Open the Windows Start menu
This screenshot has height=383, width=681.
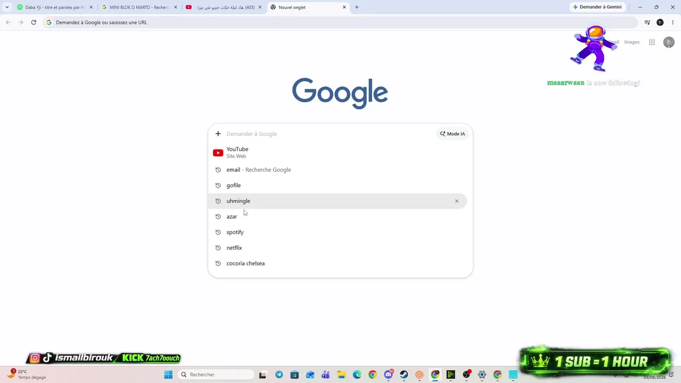(168, 374)
